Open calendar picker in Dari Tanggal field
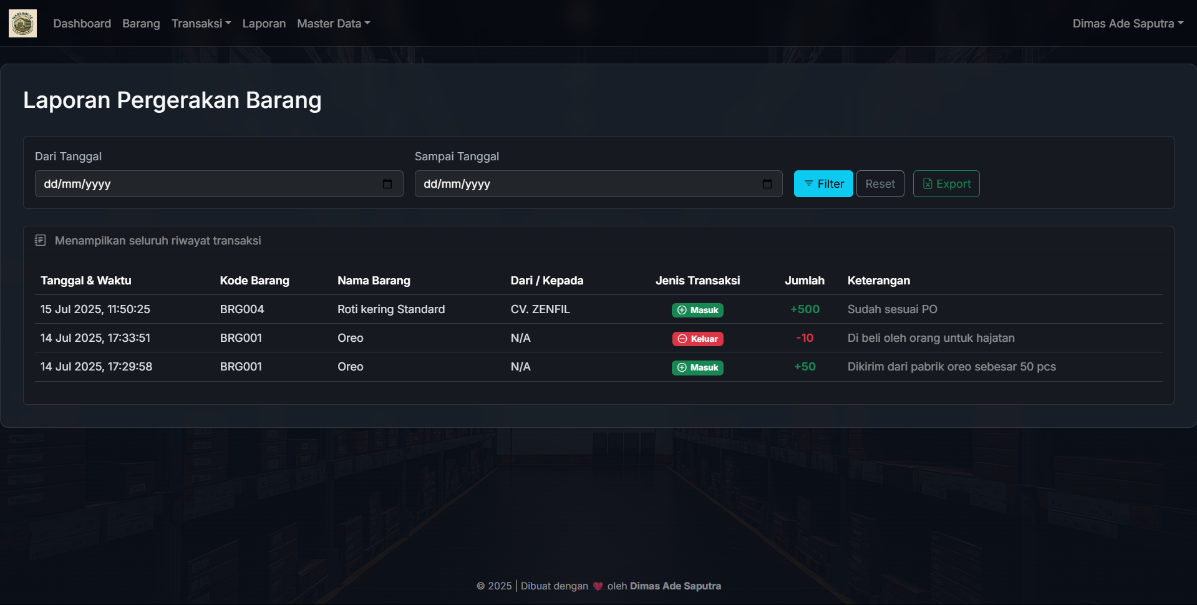This screenshot has height=605, width=1197. click(387, 184)
